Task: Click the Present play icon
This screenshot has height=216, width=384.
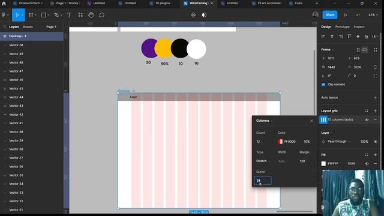Action: pos(346,15)
